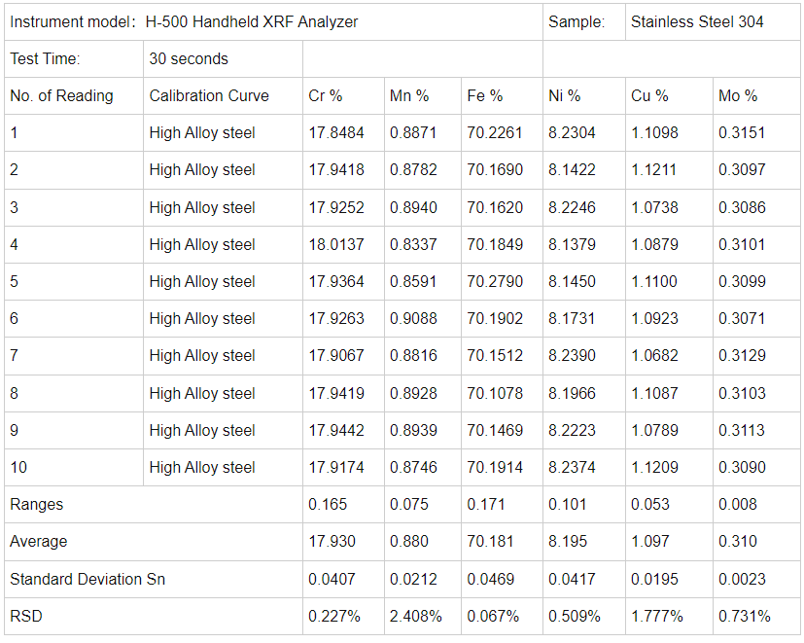Click the "H-500 Handheld XRF Analyzer" cell
Screen dimensions: 804x643
point(252,21)
